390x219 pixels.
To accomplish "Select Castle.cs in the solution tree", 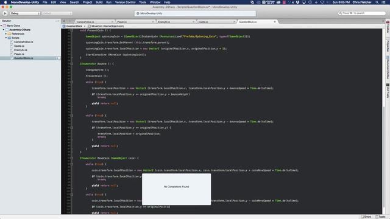I will [x=19, y=46].
